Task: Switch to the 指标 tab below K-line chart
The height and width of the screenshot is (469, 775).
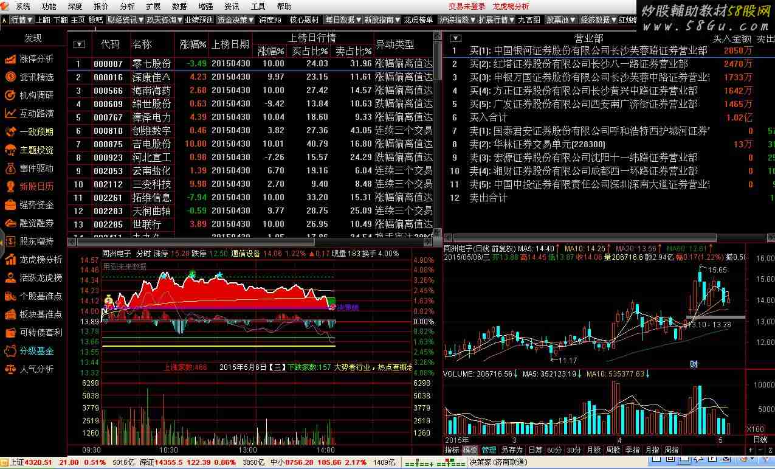Action: [452, 450]
